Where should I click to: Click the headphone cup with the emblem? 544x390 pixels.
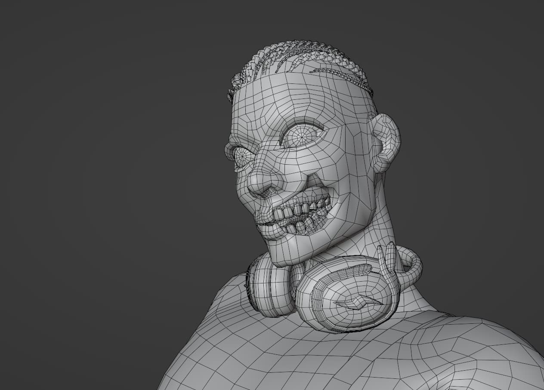click(344, 297)
